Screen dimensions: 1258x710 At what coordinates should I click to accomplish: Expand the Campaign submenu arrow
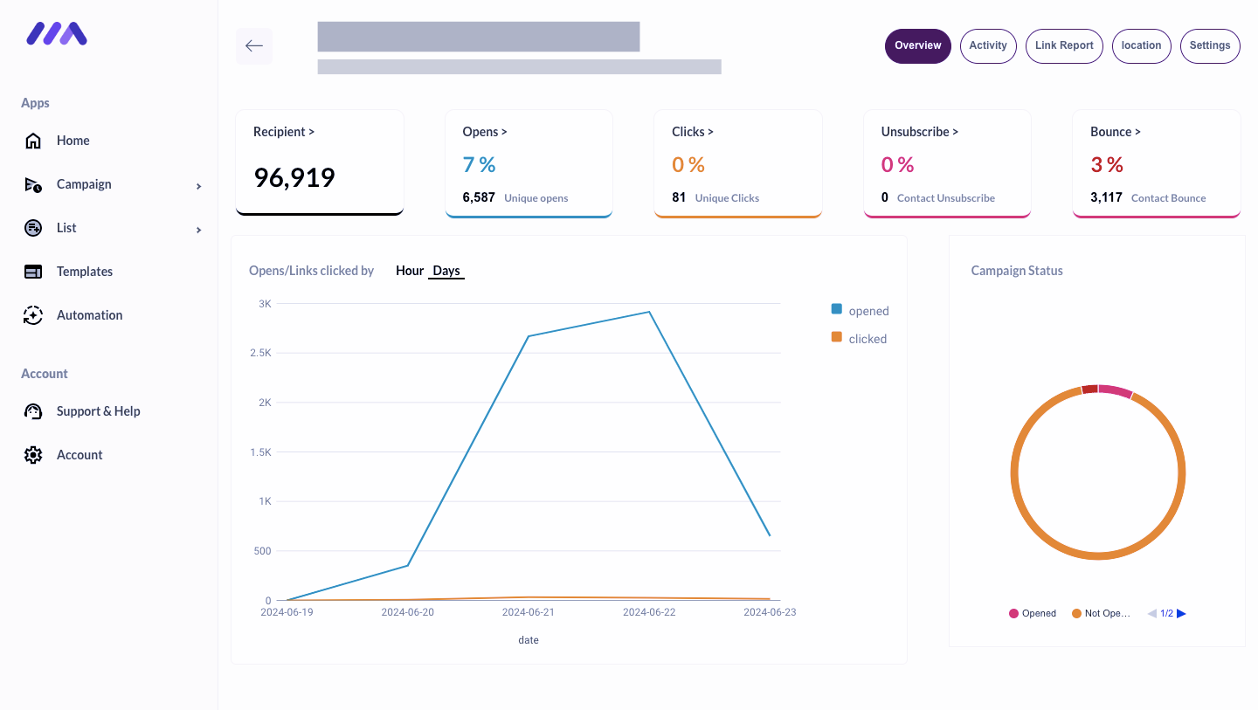tap(198, 186)
